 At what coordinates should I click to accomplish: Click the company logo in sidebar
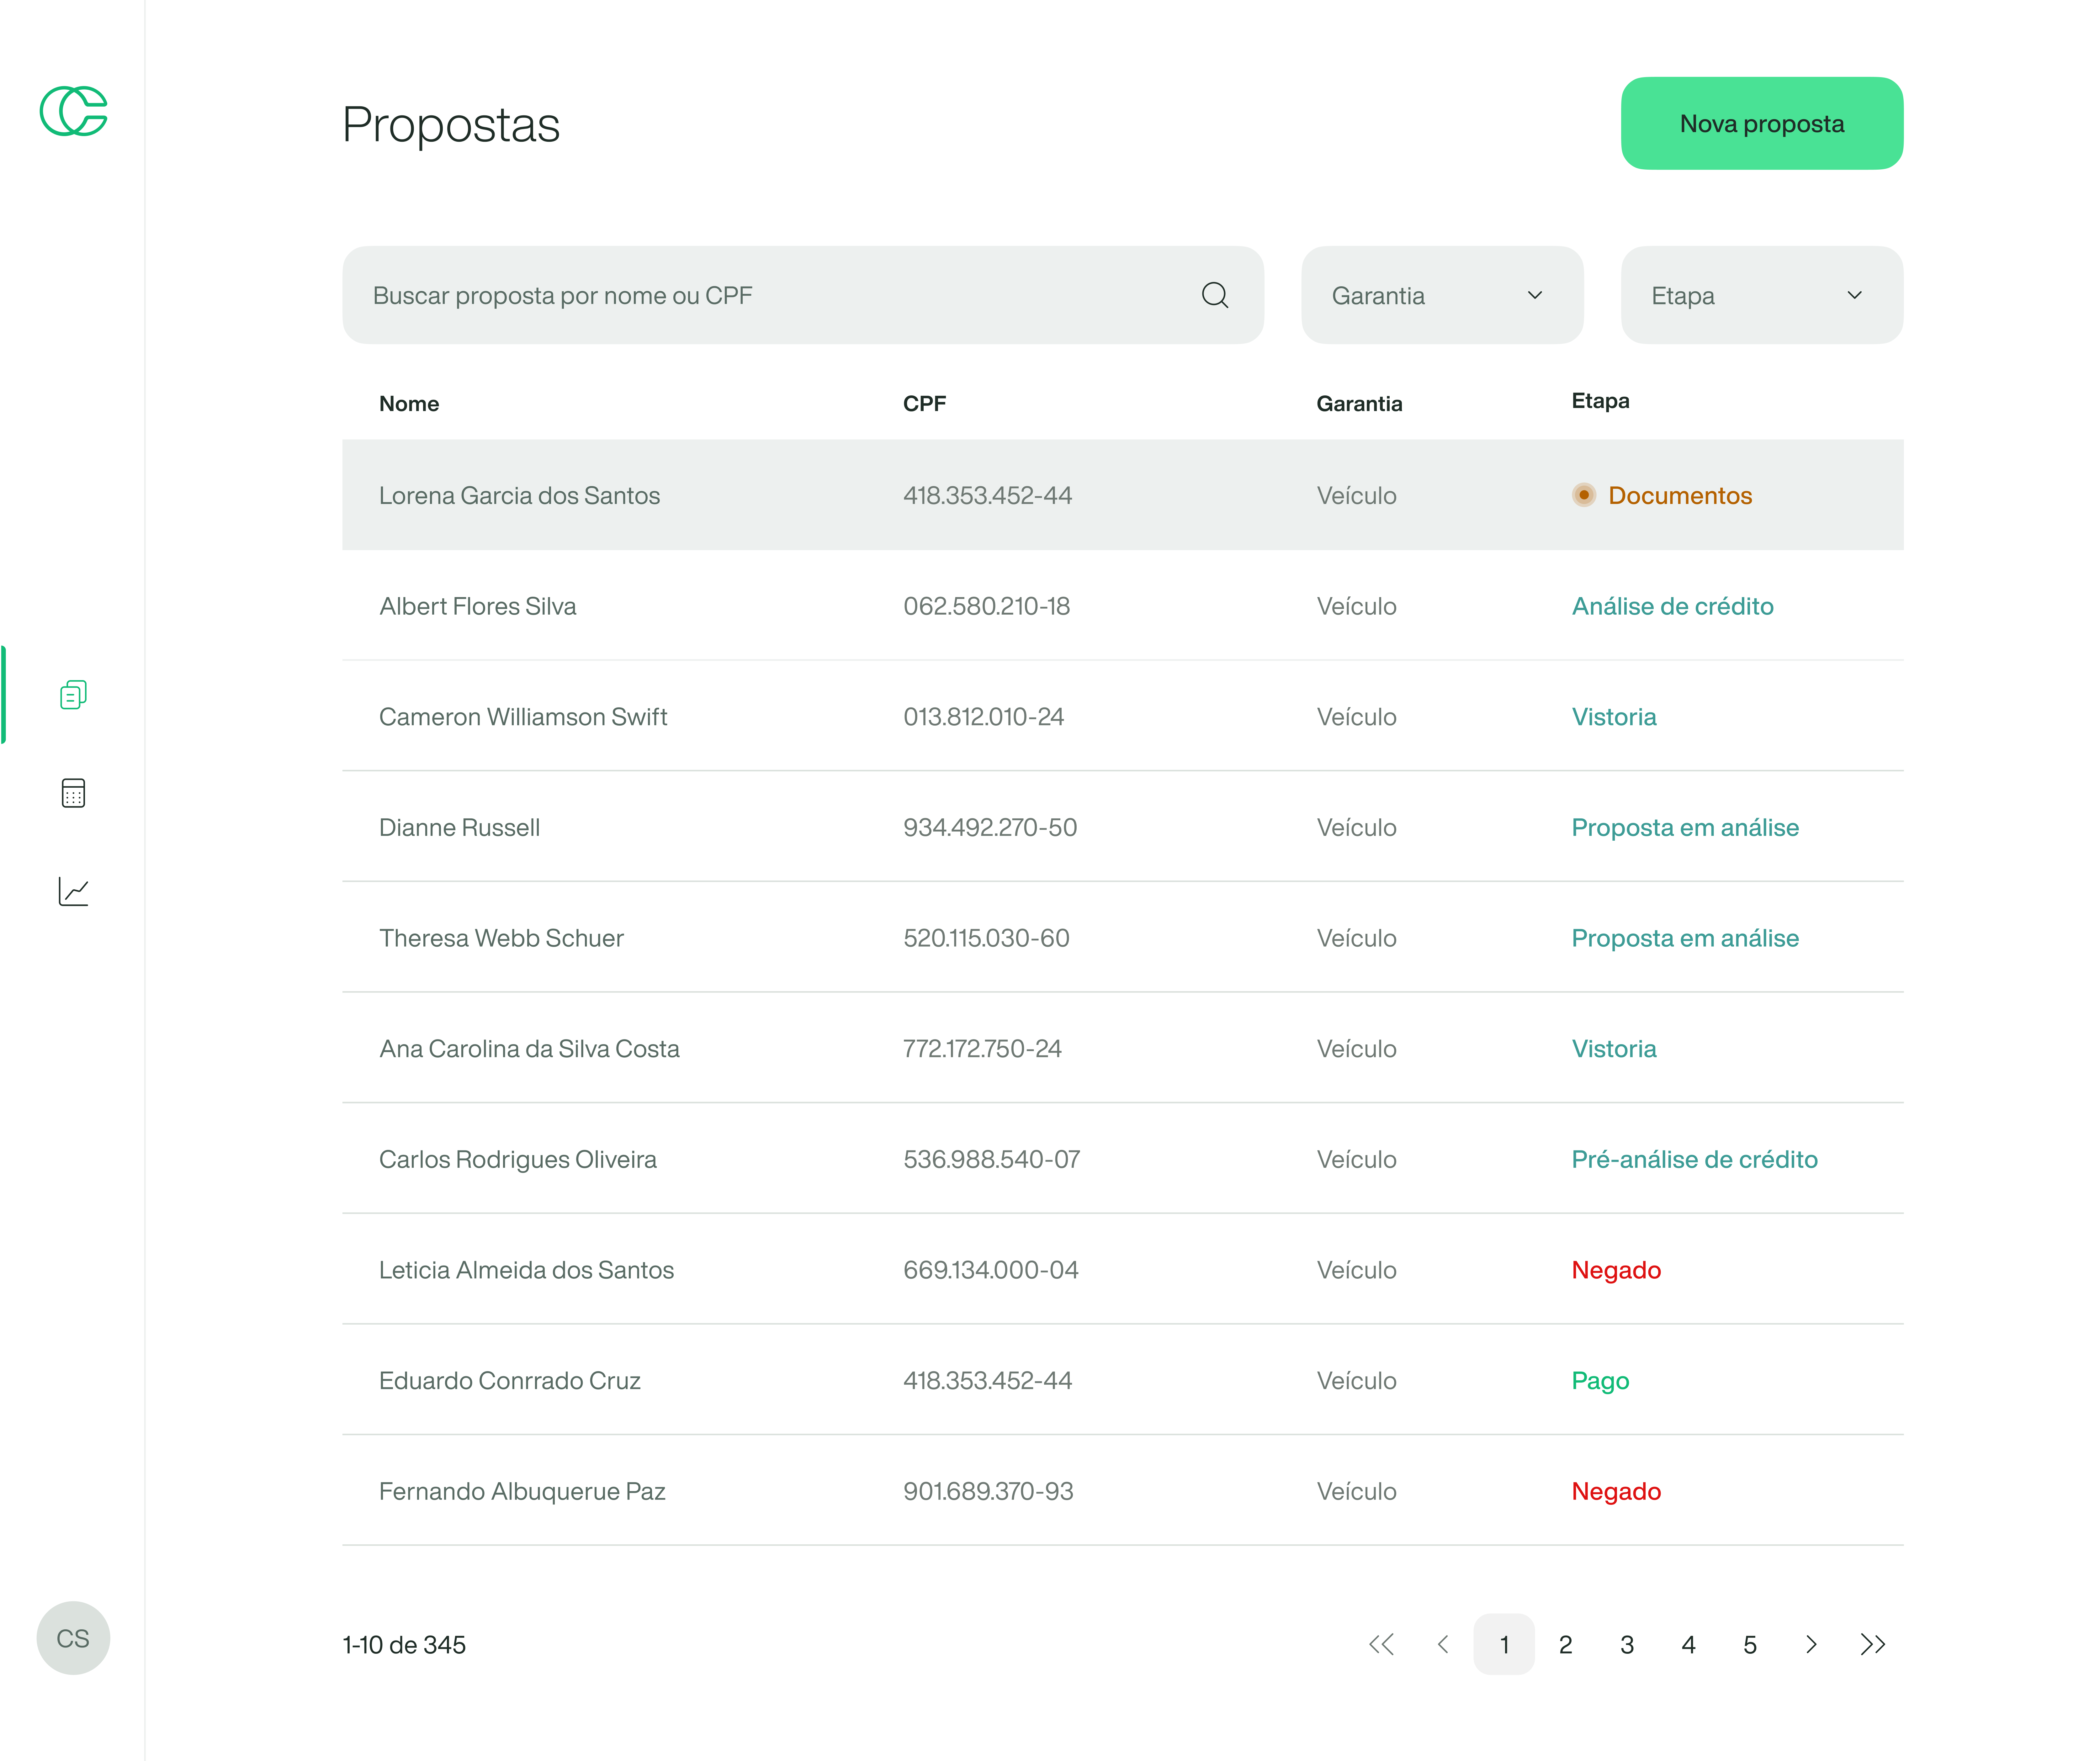point(73,111)
